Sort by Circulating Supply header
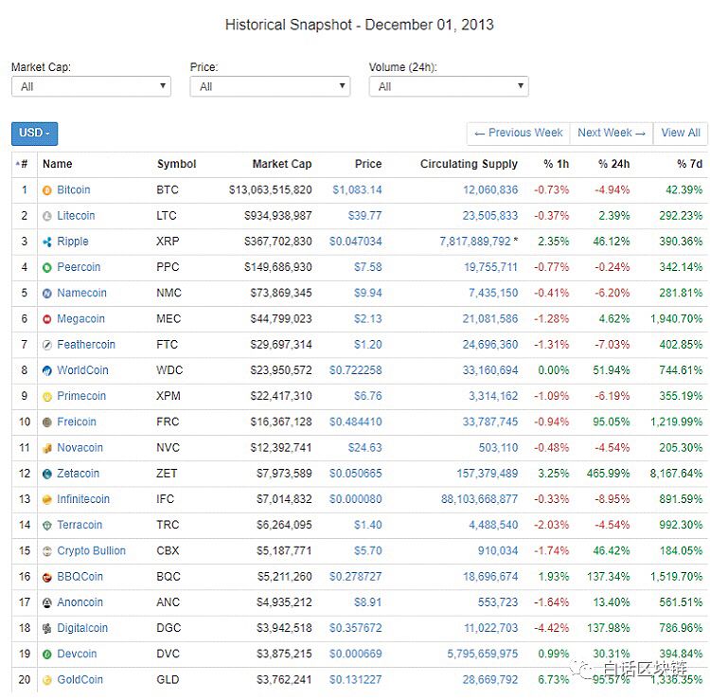The image size is (710, 700). [x=469, y=164]
